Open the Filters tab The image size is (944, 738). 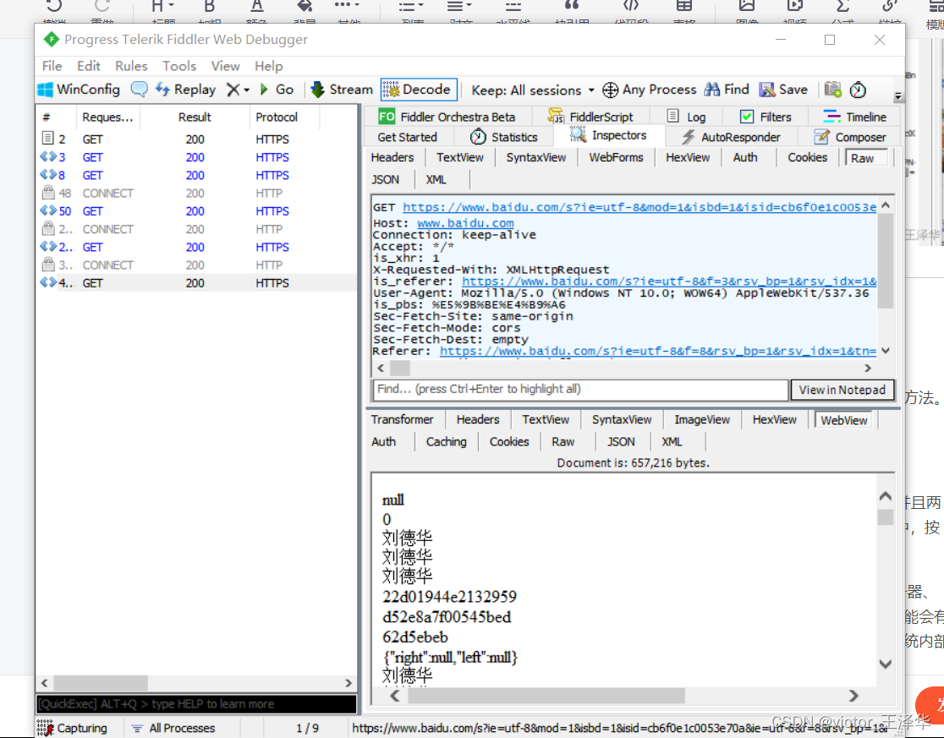tap(766, 117)
